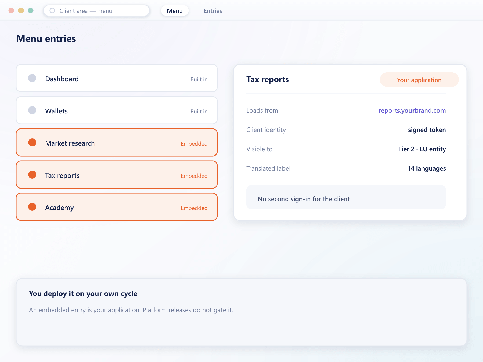Viewport: 483px width, 362px height.
Task: Click Embedded tag on Tax reports row
Action: point(194,176)
